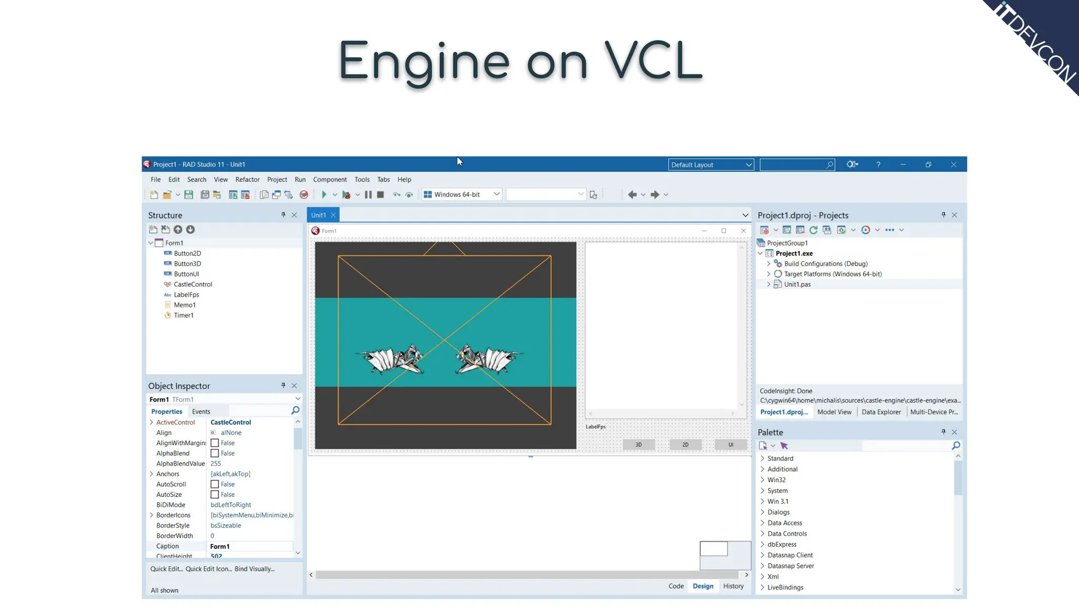Image resolution: width=1079 pixels, height=607 pixels.
Task: Click the three-dots more options icon in Projects
Action: tap(890, 230)
